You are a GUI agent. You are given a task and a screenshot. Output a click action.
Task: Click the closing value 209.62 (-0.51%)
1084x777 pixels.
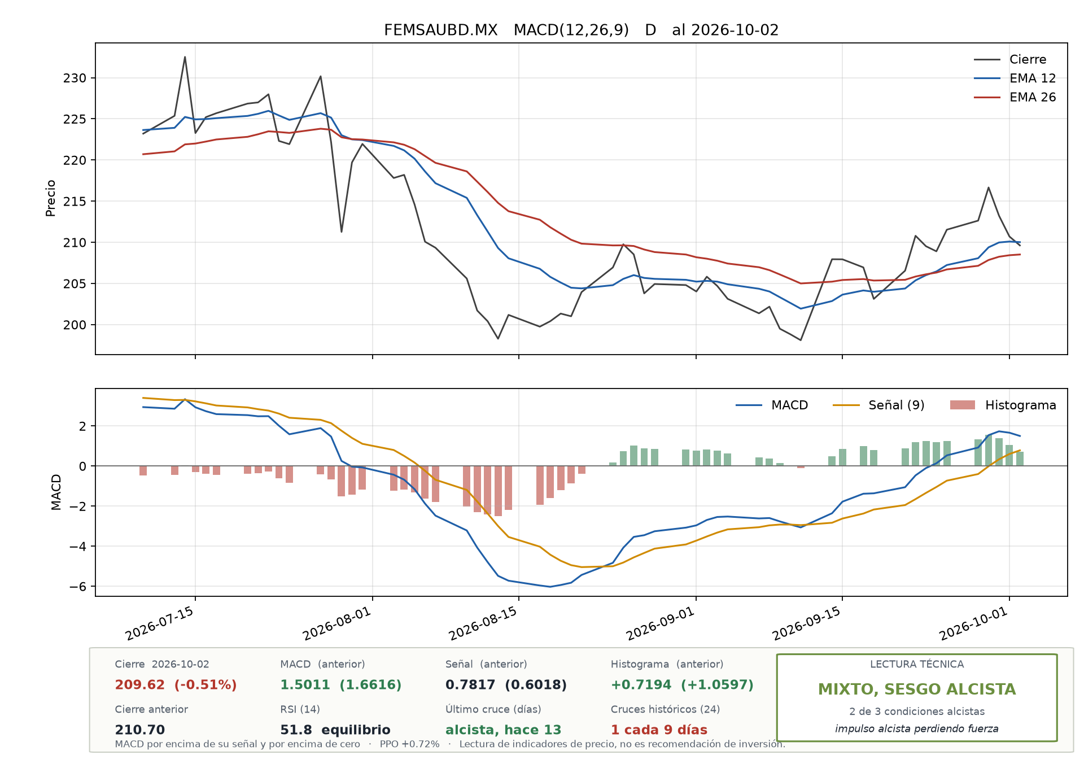click(x=176, y=685)
